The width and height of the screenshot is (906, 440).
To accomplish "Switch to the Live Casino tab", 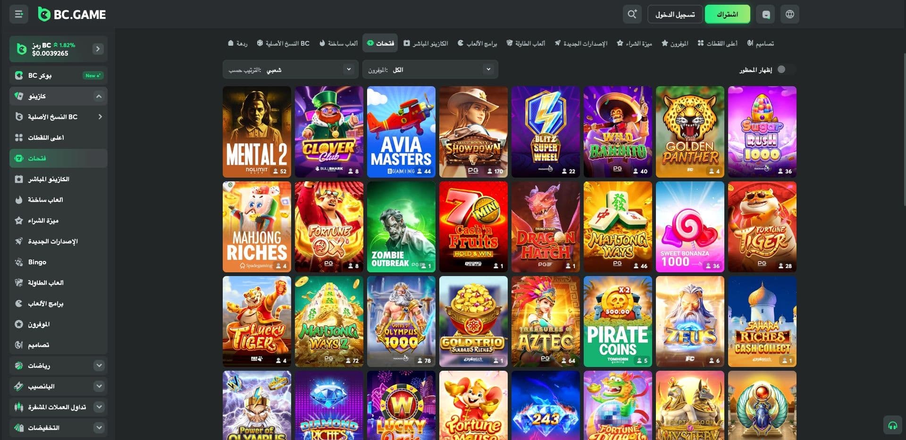I will (x=426, y=43).
